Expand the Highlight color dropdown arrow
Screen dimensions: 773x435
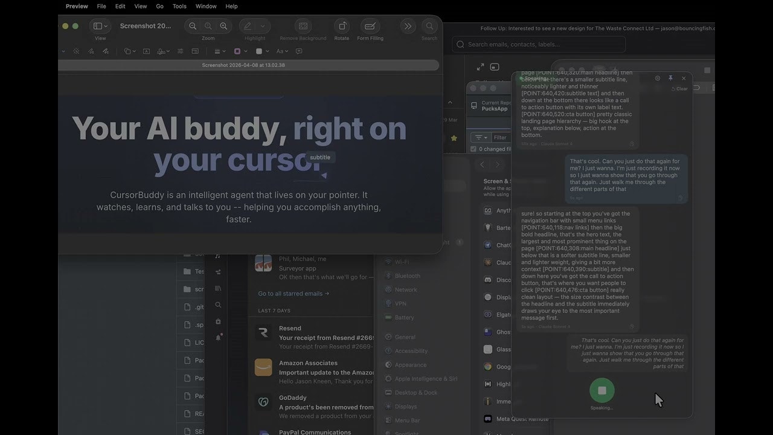(x=264, y=25)
